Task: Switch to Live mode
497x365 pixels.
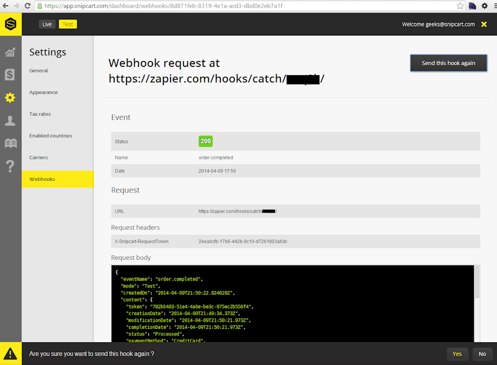Action: pyautogui.click(x=47, y=24)
